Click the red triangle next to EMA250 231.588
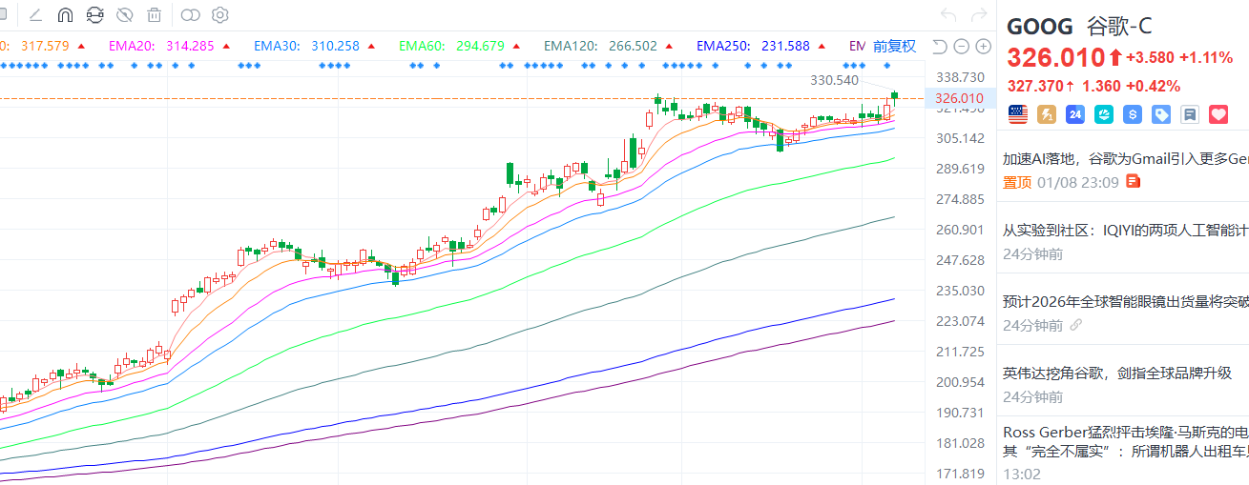The height and width of the screenshot is (485, 1249). point(822,46)
